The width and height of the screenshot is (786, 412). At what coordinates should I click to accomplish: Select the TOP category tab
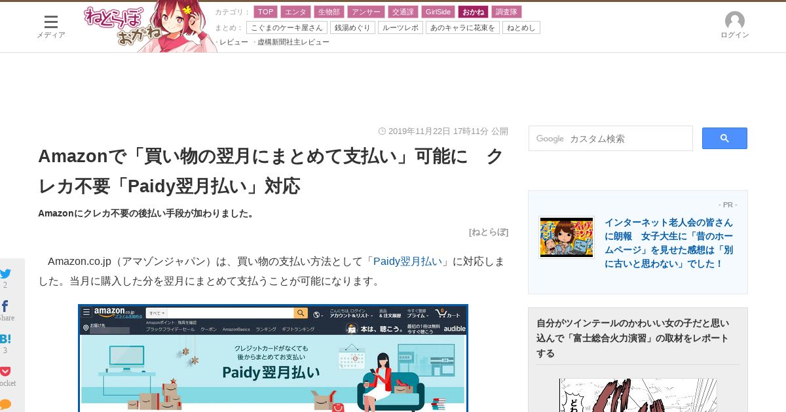266,12
